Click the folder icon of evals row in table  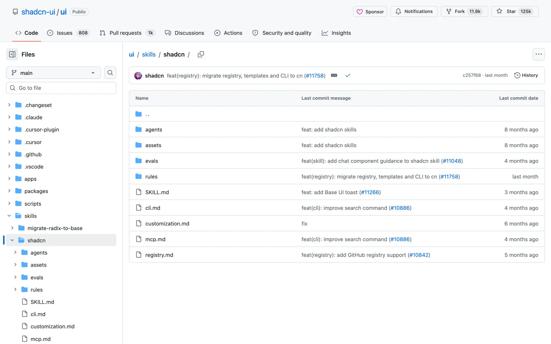138,161
